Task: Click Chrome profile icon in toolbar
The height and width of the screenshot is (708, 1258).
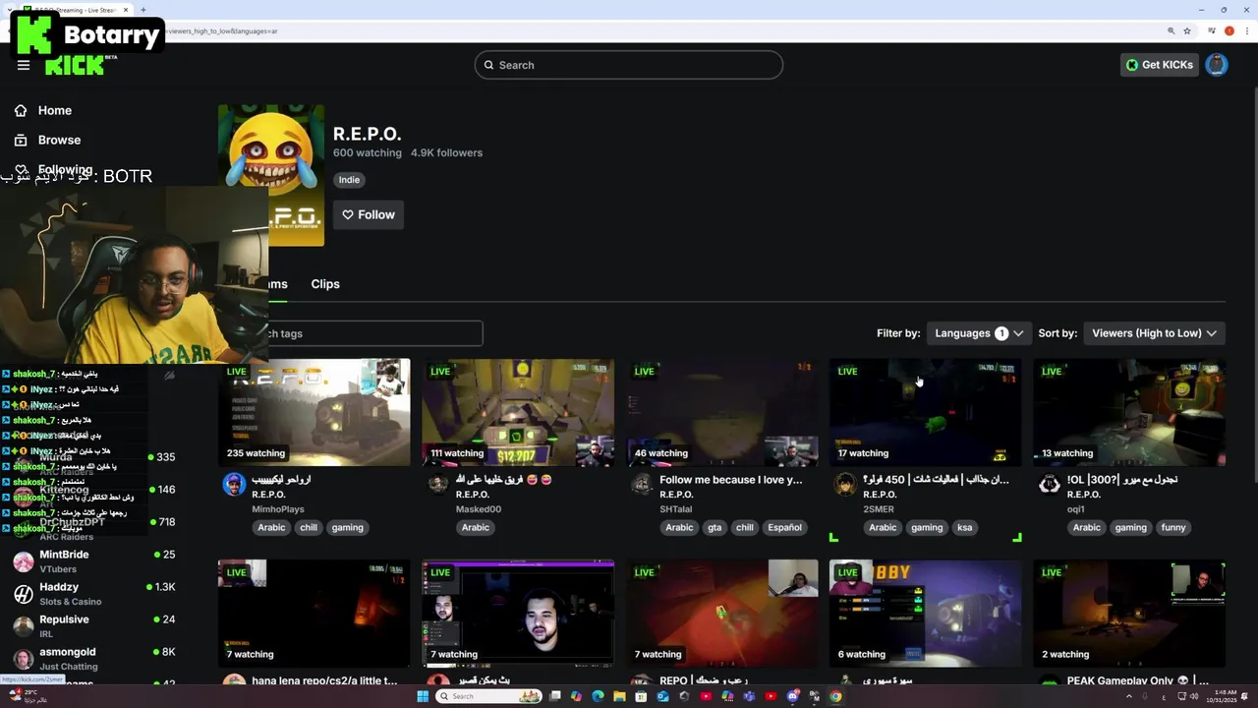Action: click(x=1229, y=30)
